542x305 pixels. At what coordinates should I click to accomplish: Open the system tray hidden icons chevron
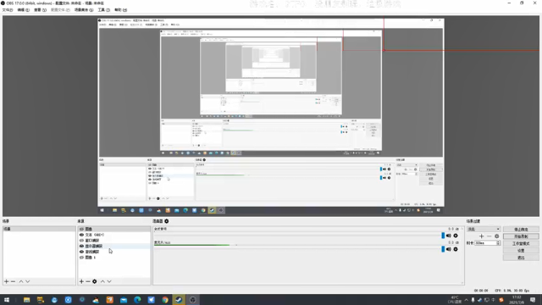click(466, 300)
